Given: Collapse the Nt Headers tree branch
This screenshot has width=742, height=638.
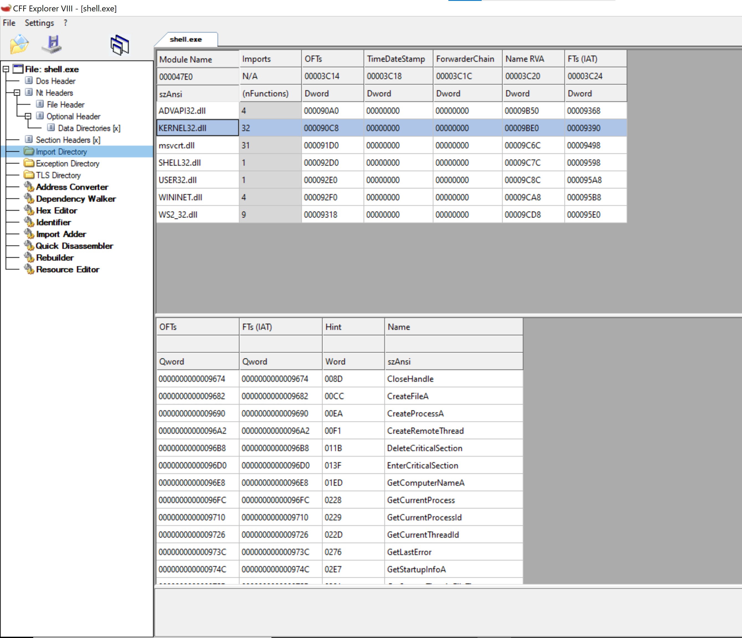Looking at the screenshot, I should (17, 93).
